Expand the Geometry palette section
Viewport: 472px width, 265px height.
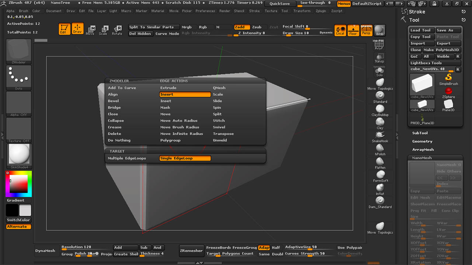click(422, 141)
